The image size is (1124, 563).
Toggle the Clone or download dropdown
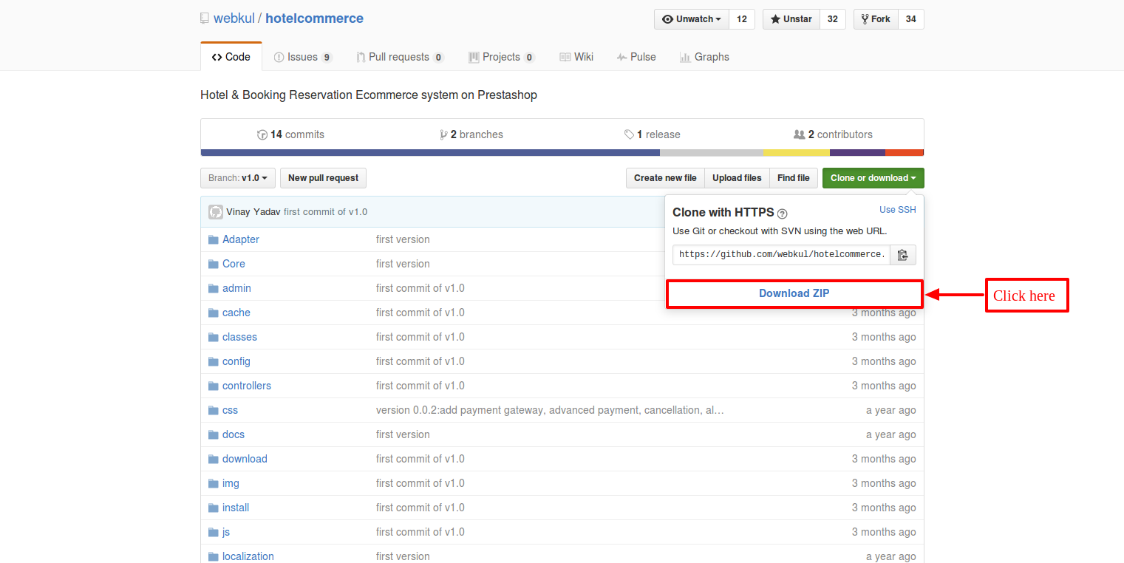pos(873,178)
